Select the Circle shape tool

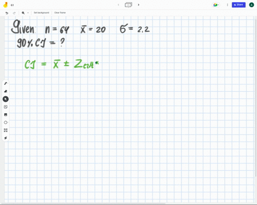[x=5, y=122]
